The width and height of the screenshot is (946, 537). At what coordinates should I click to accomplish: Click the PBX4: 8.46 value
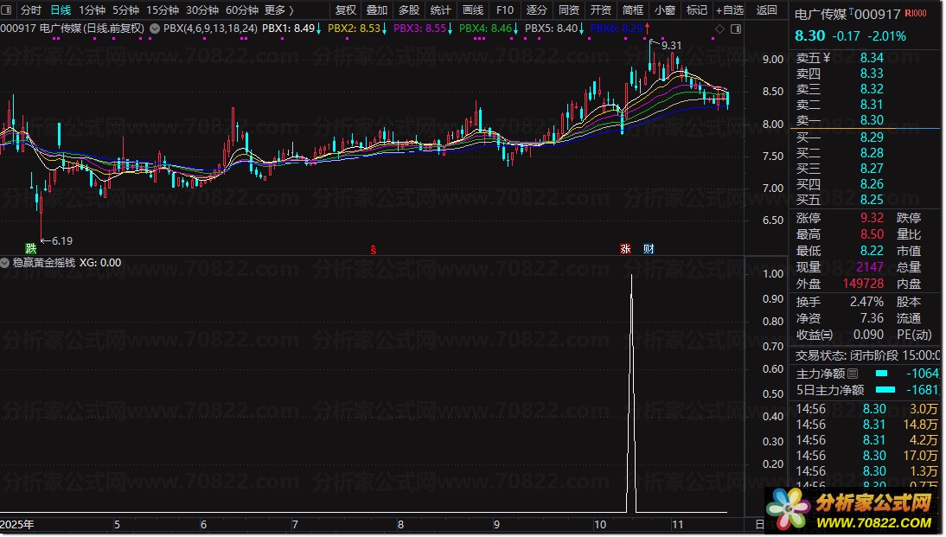click(x=486, y=29)
